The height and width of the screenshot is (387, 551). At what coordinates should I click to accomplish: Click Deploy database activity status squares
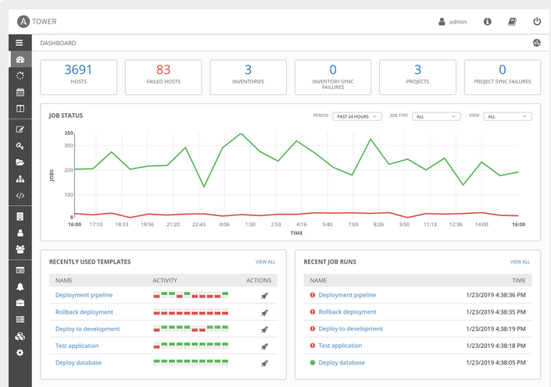tap(191, 363)
